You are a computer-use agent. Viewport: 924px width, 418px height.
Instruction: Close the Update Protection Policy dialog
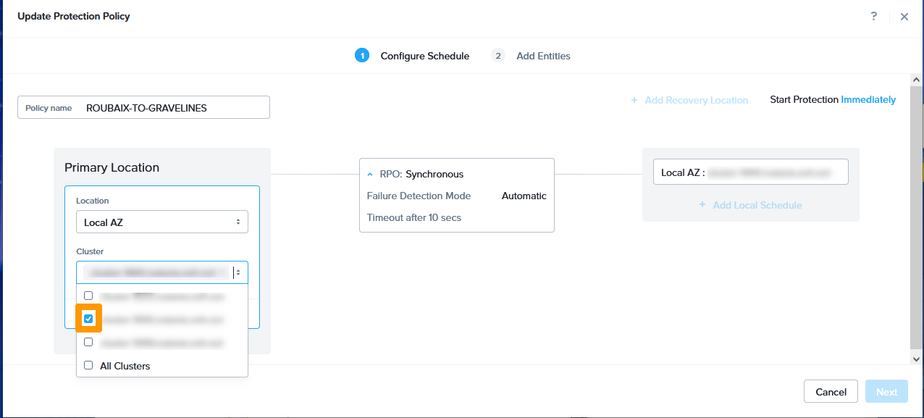pos(904,17)
